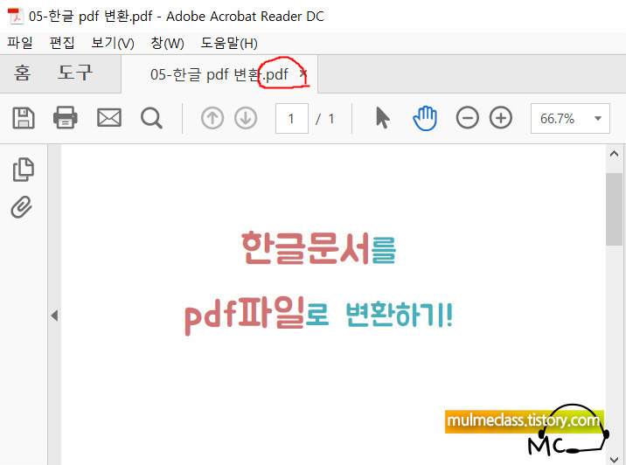Click the scroll up arrow button
The width and height of the screenshot is (626, 465).
(x=614, y=154)
